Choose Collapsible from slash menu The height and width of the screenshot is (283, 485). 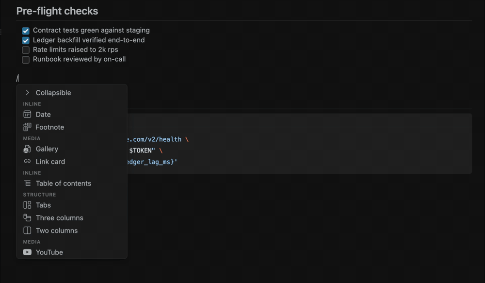72,93
